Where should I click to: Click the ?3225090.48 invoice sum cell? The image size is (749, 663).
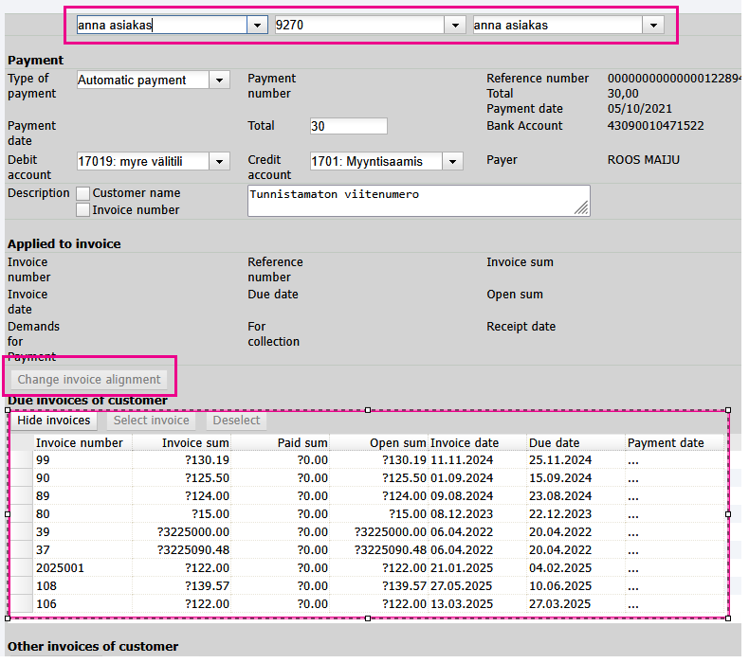[x=181, y=550]
